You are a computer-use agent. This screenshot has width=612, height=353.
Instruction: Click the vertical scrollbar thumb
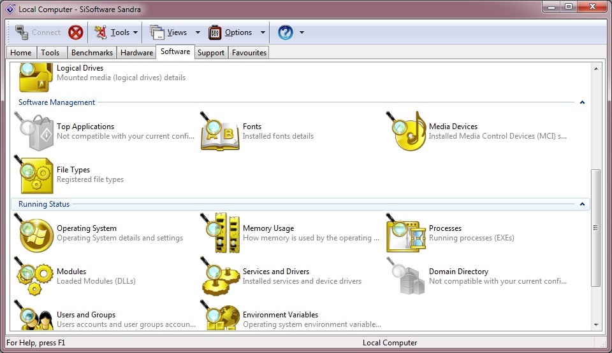point(595,228)
